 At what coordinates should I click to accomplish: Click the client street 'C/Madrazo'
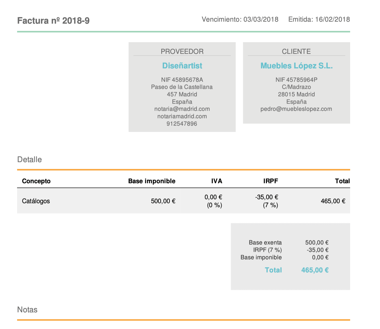296,87
